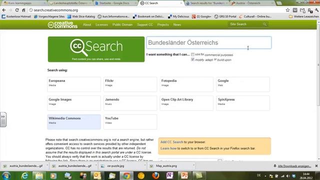Click the Site Search magnifier icon
The image size is (320, 180).
pyautogui.click(x=264, y=24)
